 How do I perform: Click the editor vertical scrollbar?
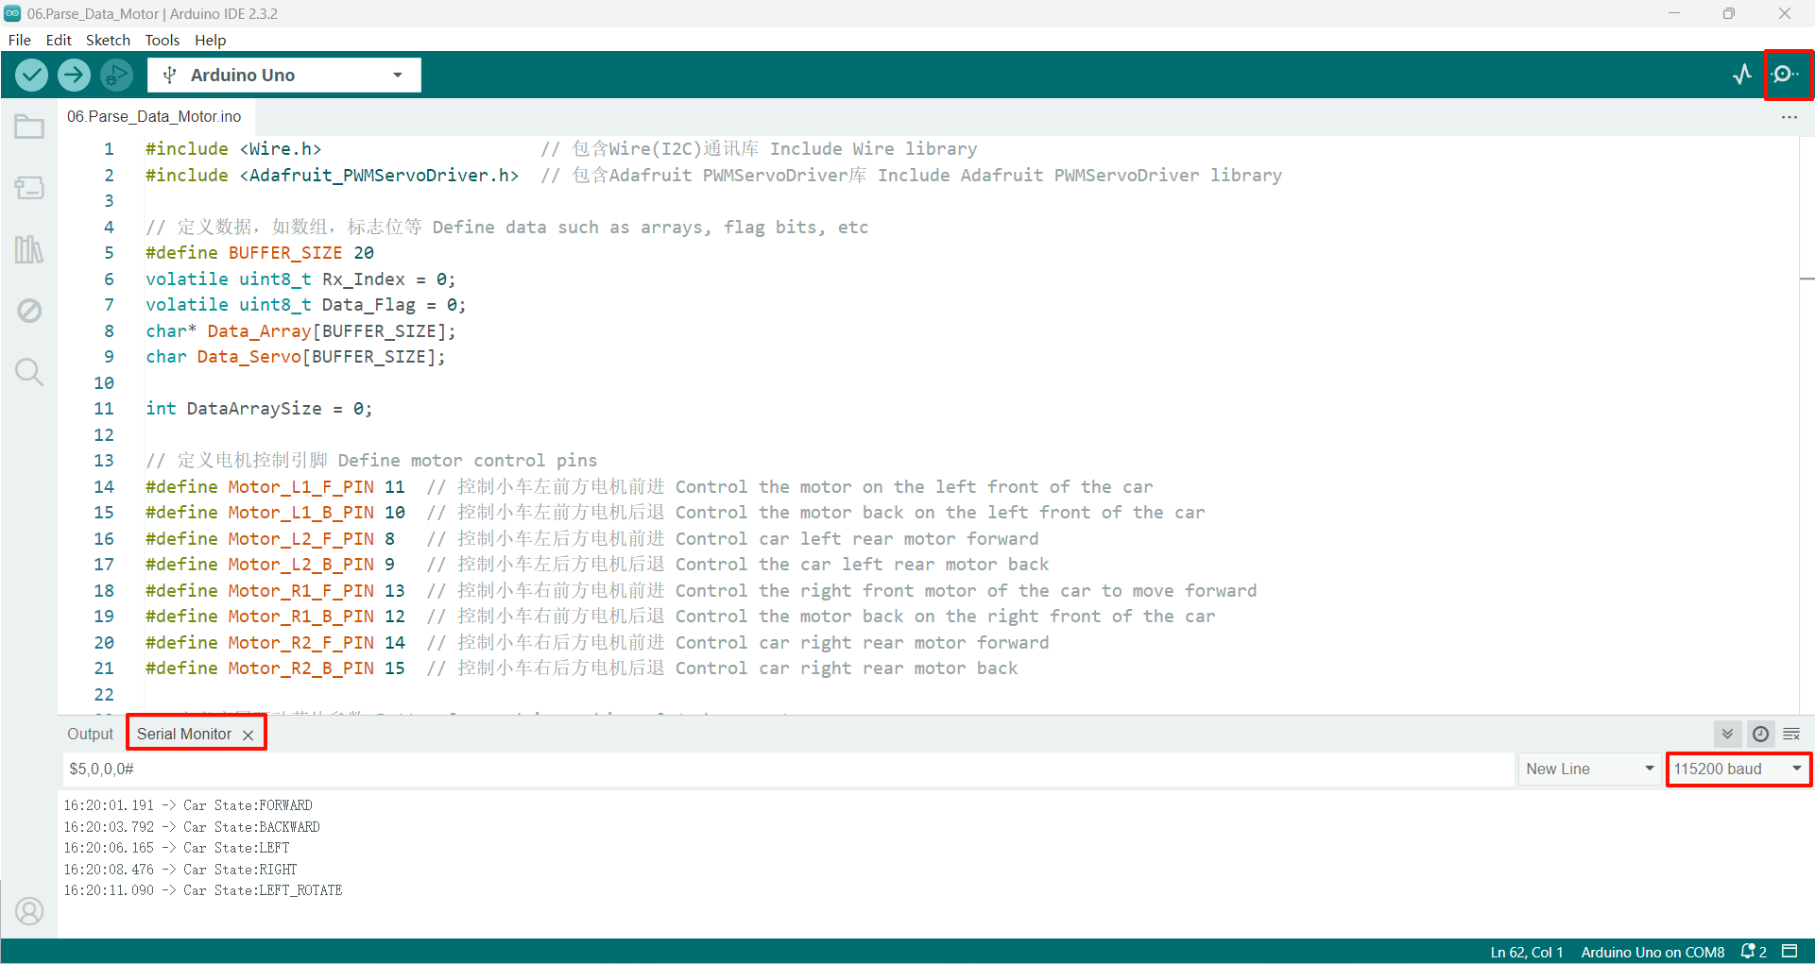tap(1806, 425)
